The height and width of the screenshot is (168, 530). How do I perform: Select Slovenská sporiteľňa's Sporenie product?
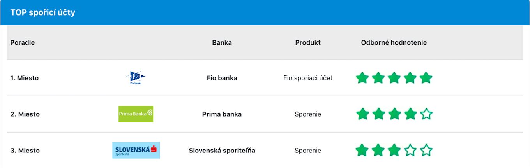coord(308,150)
